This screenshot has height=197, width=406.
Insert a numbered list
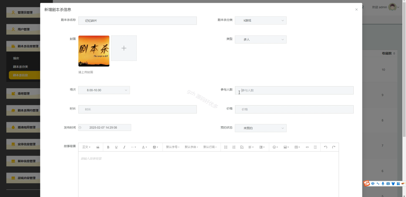coord(234,147)
